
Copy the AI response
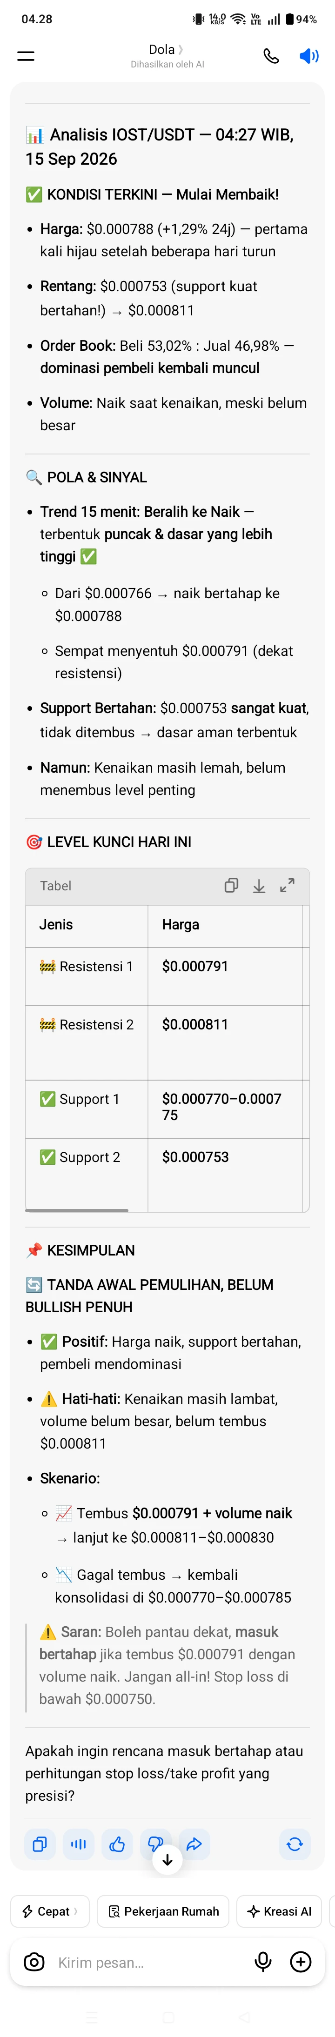(40, 1845)
